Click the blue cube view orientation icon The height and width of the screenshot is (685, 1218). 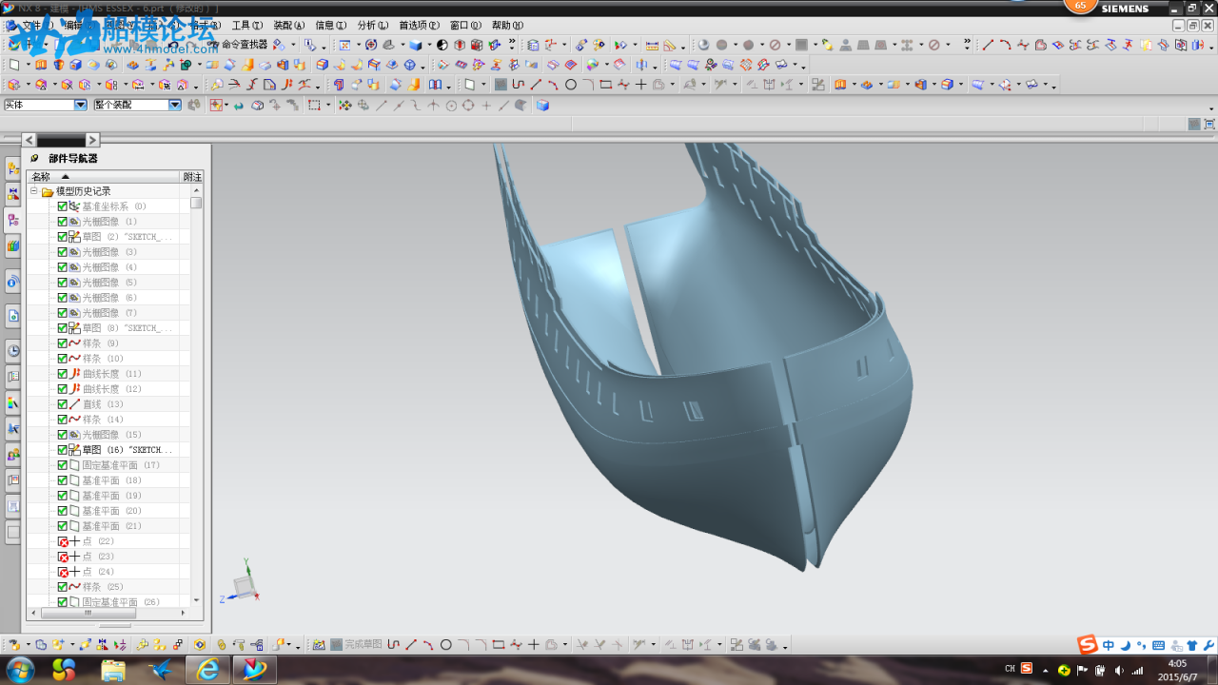416,45
